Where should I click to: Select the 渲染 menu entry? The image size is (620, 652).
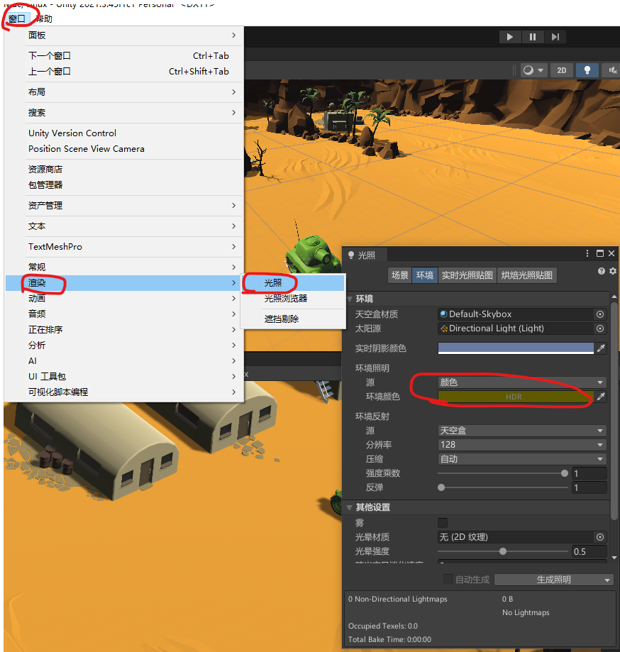[x=124, y=283]
